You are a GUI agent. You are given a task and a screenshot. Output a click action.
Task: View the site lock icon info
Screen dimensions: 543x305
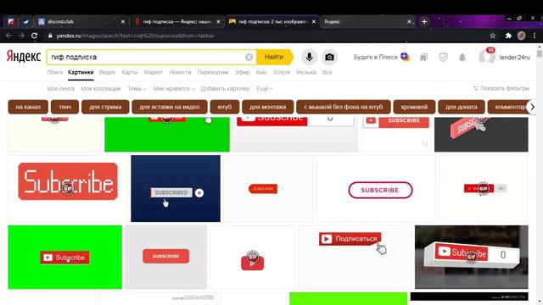(x=50, y=36)
